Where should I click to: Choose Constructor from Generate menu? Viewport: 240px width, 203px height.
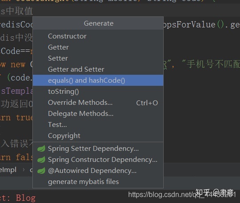(x=98, y=36)
